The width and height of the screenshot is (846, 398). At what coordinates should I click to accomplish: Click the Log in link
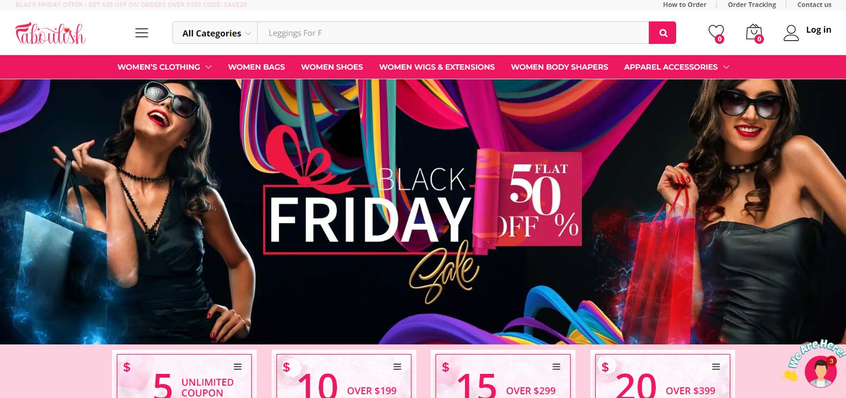[819, 30]
